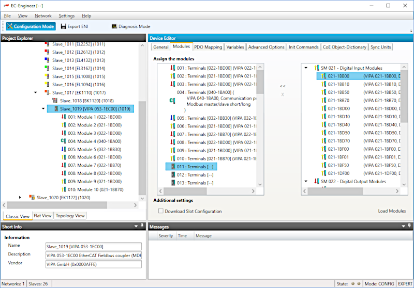Open the Short Info panel dropdown arrow
414x288 pixels.
(x=136, y=226)
